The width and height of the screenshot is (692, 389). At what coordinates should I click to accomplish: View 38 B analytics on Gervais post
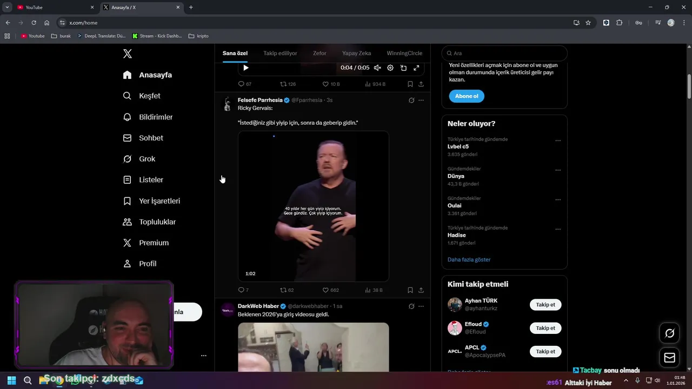coord(374,290)
